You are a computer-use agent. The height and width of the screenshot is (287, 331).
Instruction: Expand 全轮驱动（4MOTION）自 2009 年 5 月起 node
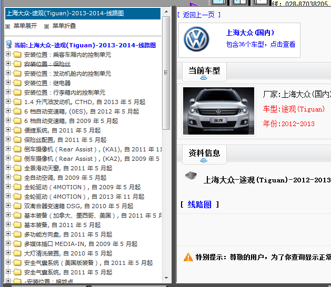pyautogui.click(x=8, y=187)
